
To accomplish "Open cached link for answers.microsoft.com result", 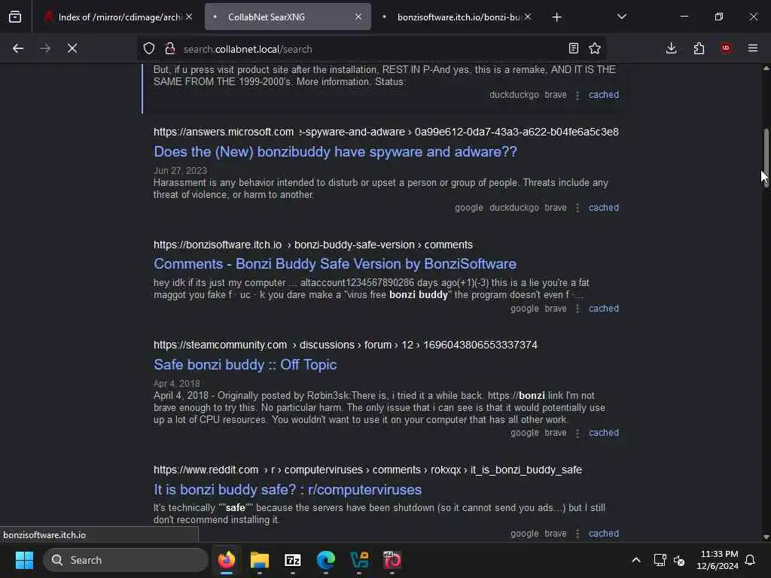I will click(603, 208).
